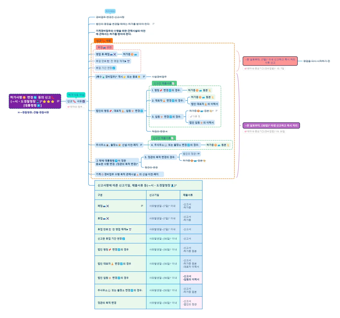
Task: Open the 테마18 link under the 7일 summary
Action: click(264, 69)
